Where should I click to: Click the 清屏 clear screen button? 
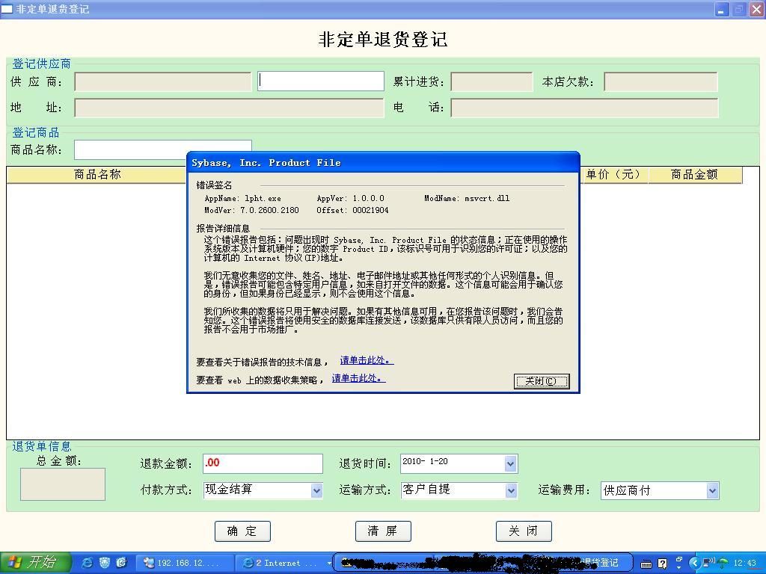click(383, 531)
